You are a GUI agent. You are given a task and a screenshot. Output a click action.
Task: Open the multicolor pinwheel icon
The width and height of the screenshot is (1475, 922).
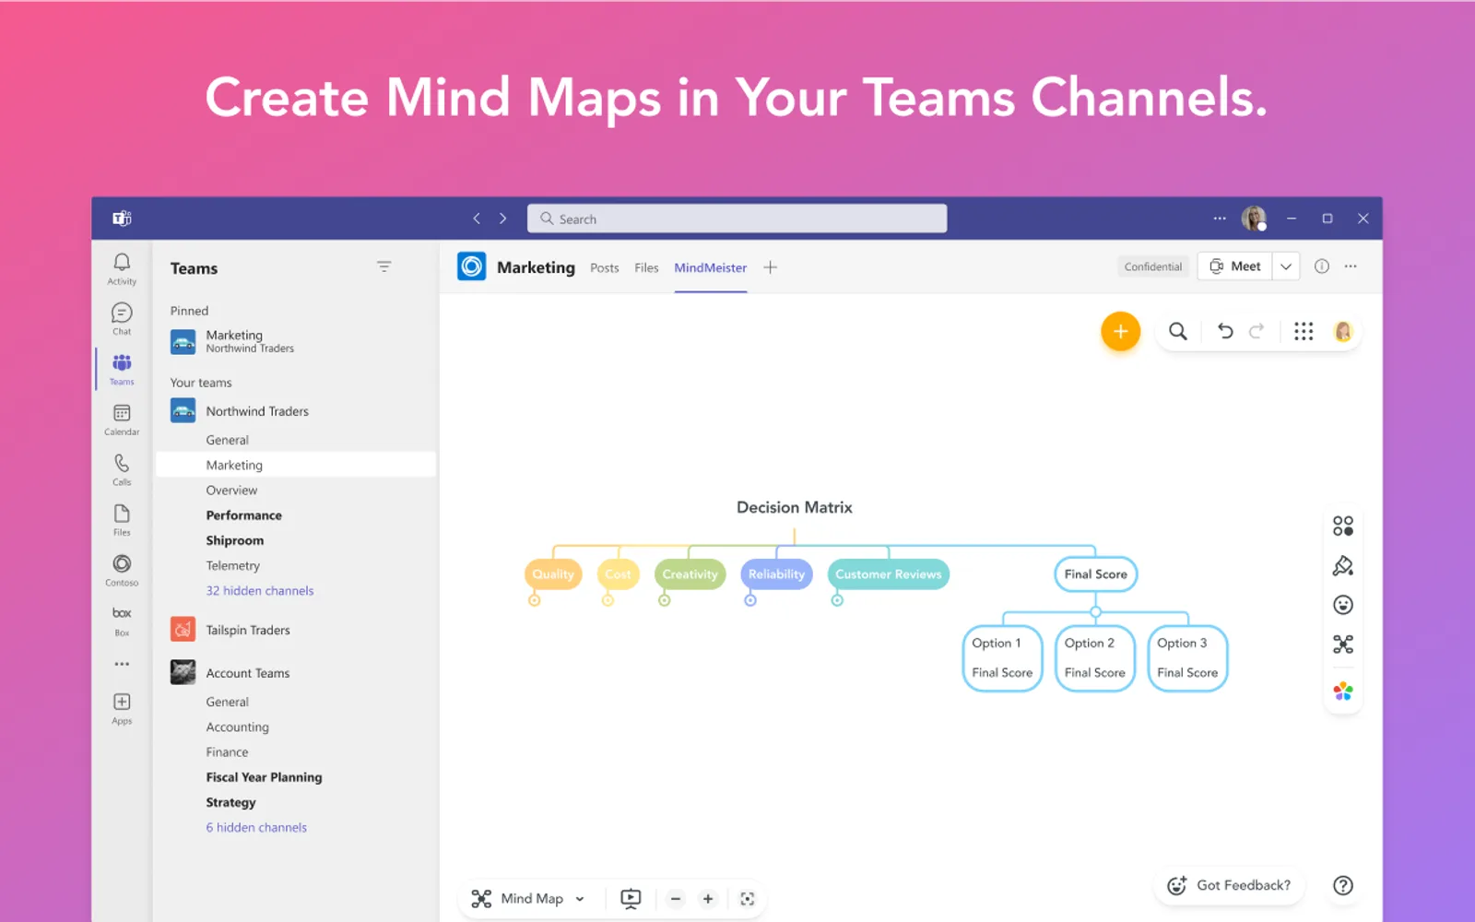pos(1343,691)
